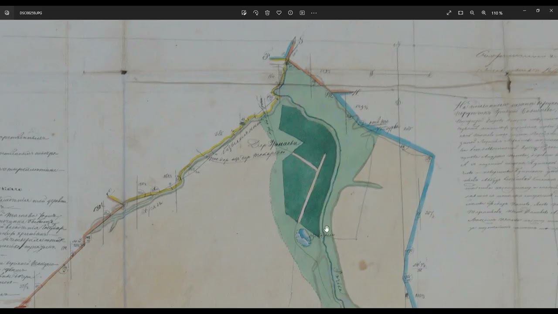
Task: Click the 110 % zoom level
Action: pos(497,13)
